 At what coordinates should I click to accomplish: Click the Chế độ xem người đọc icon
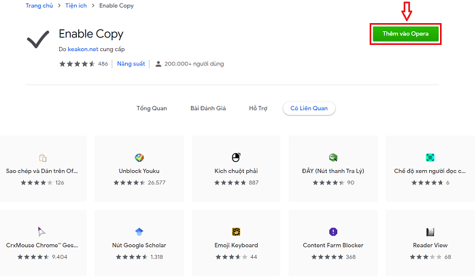[x=430, y=157]
